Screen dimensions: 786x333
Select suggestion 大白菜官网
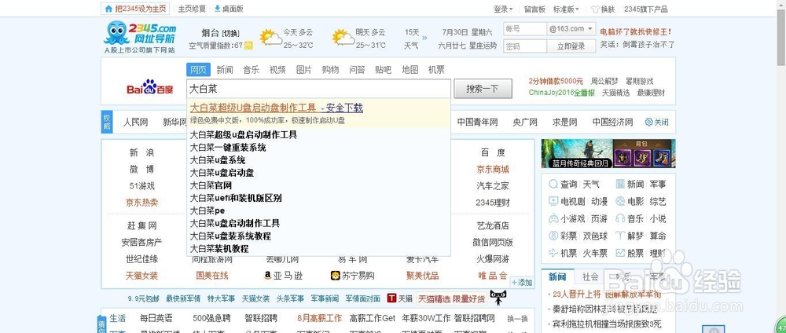point(211,185)
